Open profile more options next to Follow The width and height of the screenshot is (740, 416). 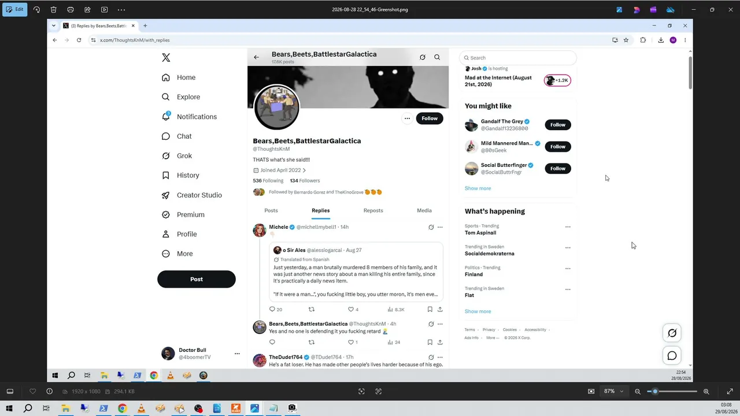[x=407, y=118]
